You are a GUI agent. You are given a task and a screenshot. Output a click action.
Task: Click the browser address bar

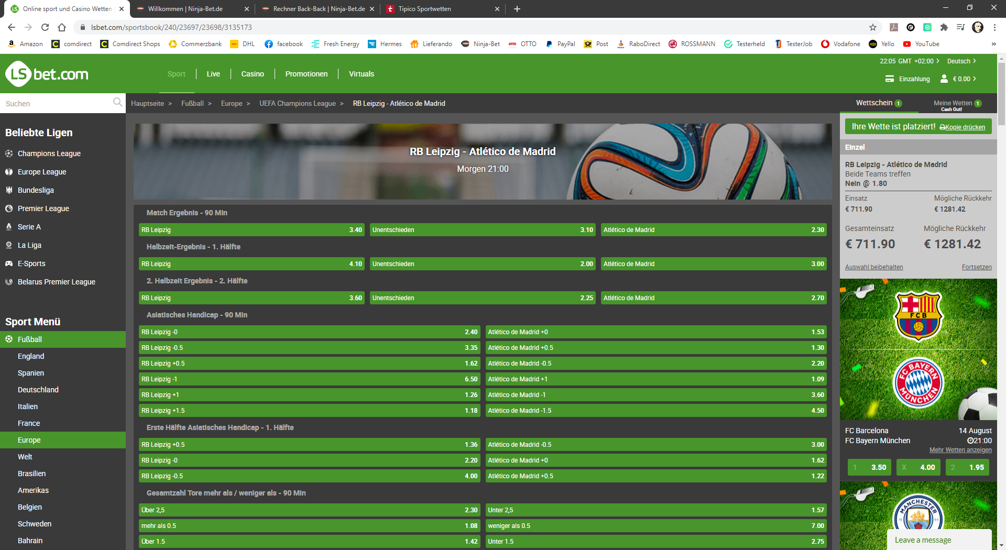472,27
